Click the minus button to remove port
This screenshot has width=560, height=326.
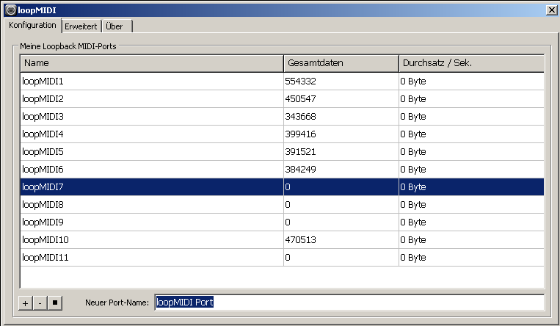pos(40,303)
